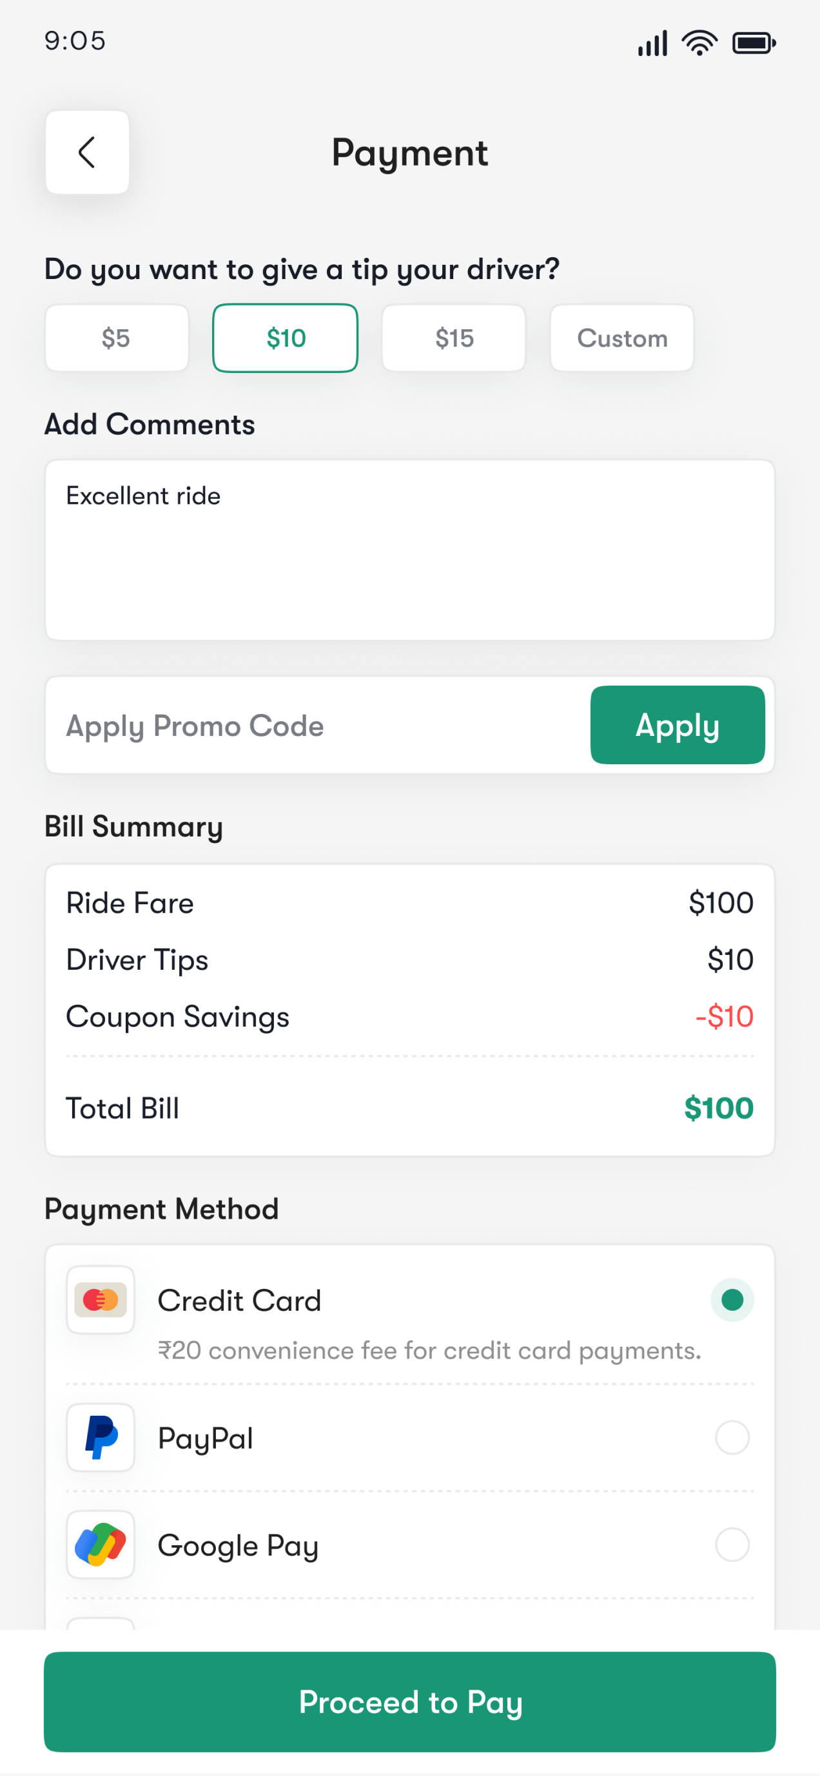Select Google Pay radio button
Viewport: 820px width, 1776px height.
tap(732, 1545)
